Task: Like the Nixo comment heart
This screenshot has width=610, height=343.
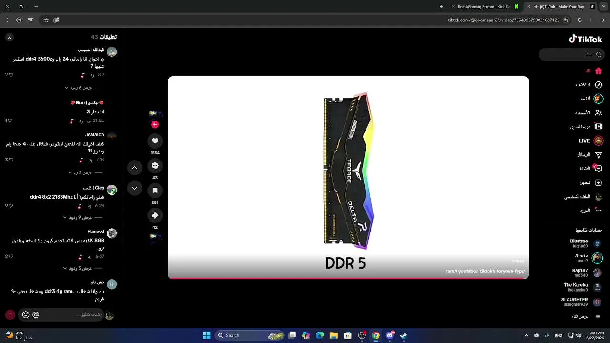Action: (10, 121)
